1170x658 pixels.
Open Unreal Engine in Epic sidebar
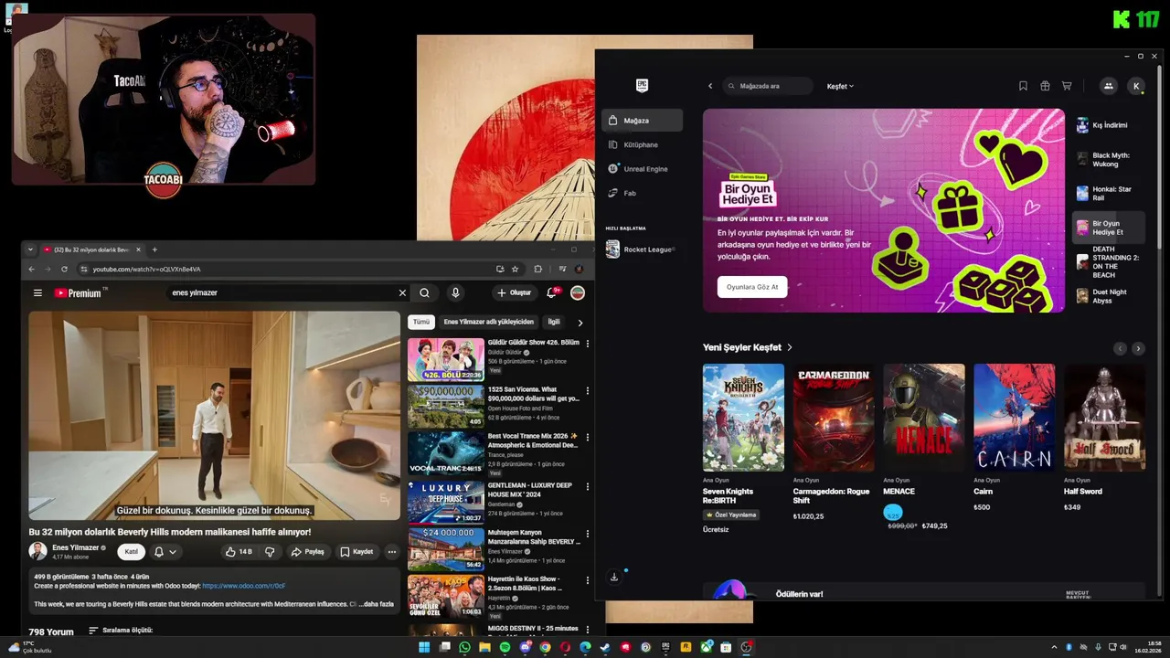(x=642, y=169)
